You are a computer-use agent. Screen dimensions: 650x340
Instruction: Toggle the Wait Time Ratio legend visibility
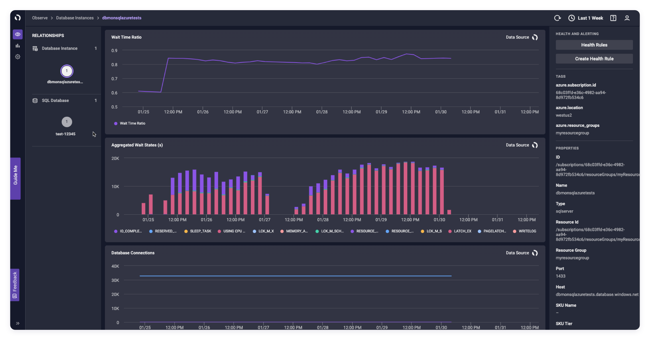[x=128, y=123]
